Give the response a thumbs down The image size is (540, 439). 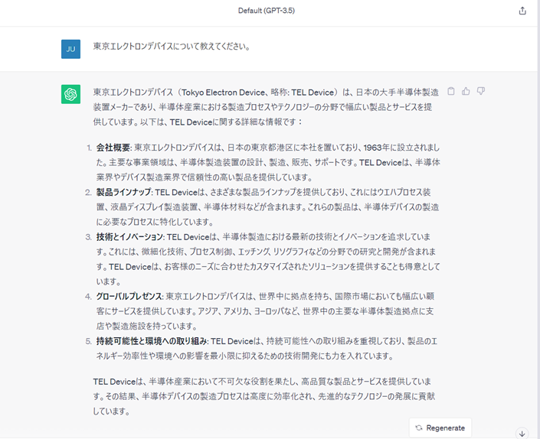(x=481, y=91)
